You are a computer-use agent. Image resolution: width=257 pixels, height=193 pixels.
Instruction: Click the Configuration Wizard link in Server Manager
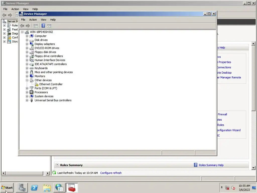pos(229,130)
